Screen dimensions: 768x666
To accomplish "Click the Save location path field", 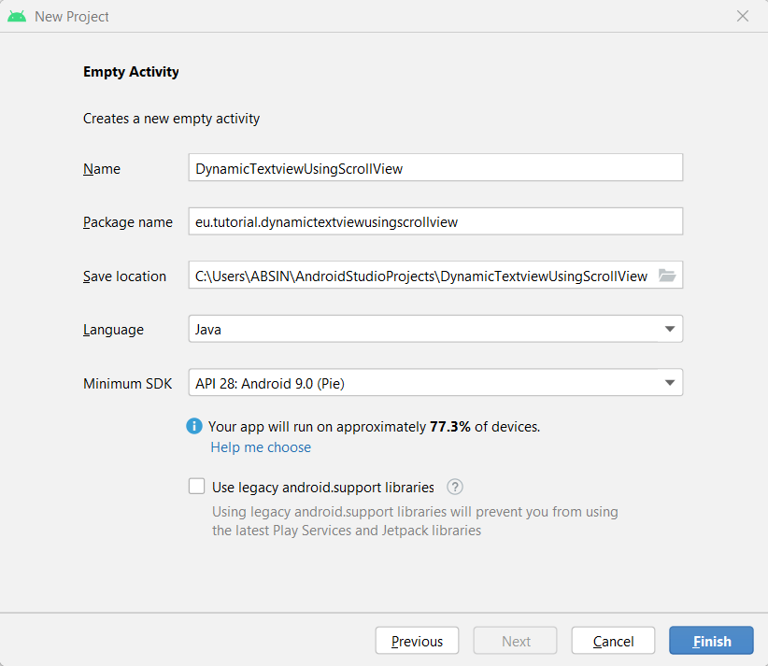I will [x=420, y=275].
